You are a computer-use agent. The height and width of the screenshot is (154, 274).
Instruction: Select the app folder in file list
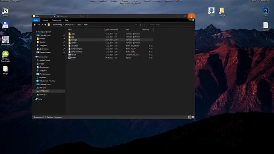[71, 37]
